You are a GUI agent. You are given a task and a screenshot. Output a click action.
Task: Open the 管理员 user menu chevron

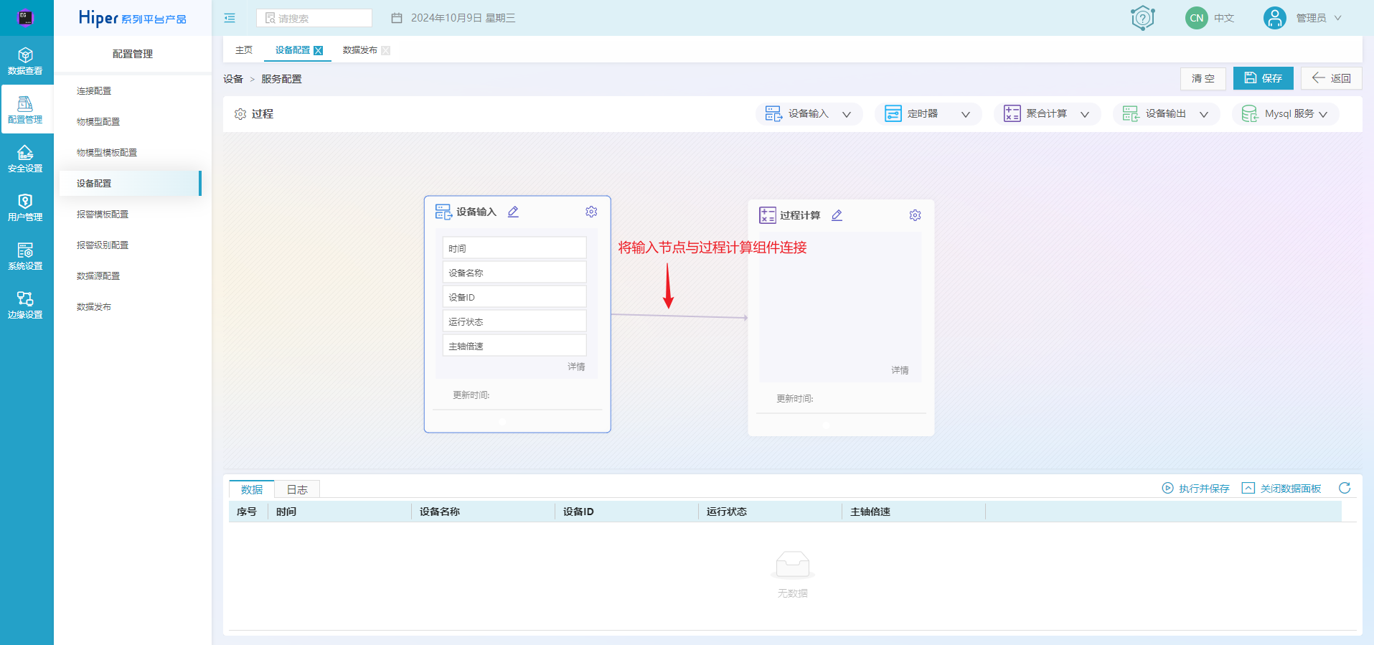(x=1337, y=18)
